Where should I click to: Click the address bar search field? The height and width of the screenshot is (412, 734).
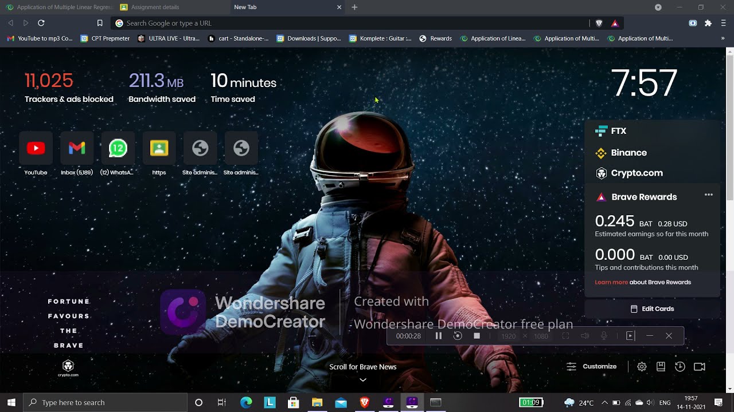point(350,23)
